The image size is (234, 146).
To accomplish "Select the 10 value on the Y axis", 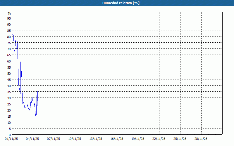I will point(9,122).
